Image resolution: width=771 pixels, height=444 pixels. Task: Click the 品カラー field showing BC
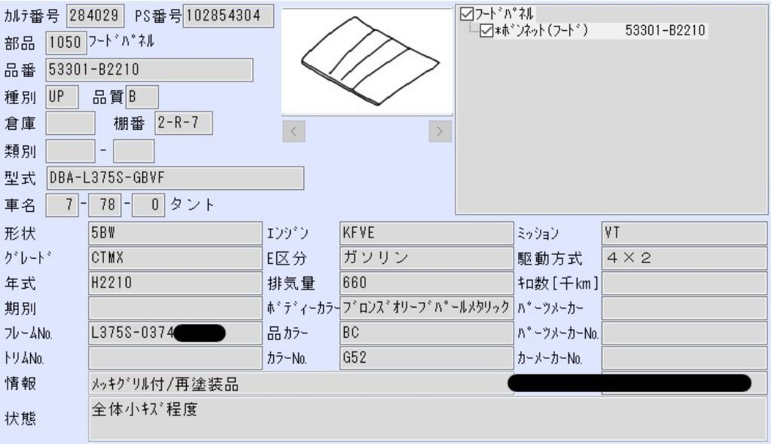[x=427, y=333]
